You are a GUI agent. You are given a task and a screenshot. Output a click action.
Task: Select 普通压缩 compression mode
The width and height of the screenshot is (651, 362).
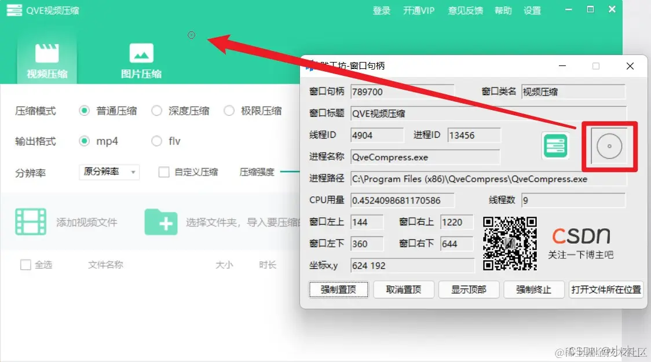click(85, 111)
